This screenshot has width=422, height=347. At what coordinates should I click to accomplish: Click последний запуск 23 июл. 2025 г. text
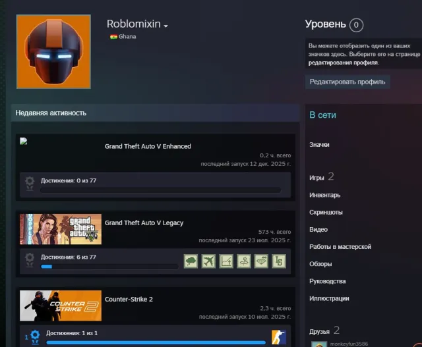click(x=245, y=240)
